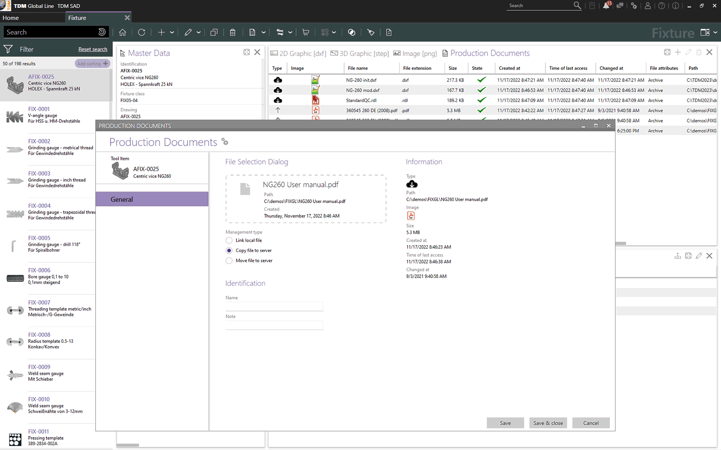The image size is (721, 450).
Task: Click the Reset search link
Action: [x=93, y=49]
